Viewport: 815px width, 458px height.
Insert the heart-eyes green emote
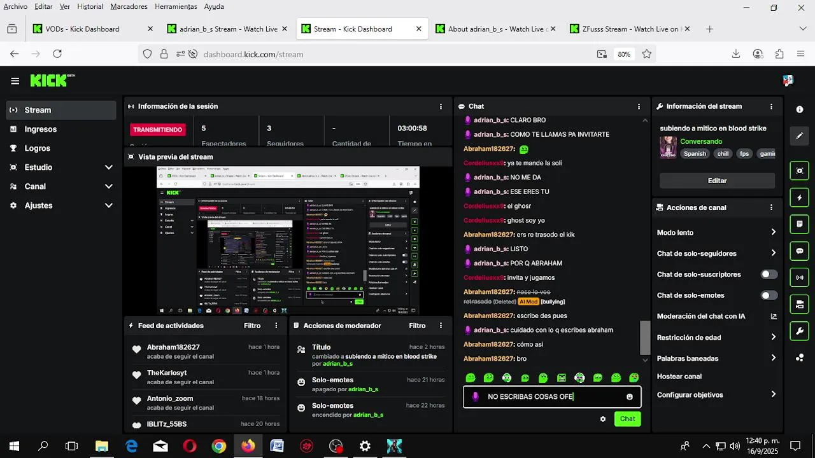point(634,378)
